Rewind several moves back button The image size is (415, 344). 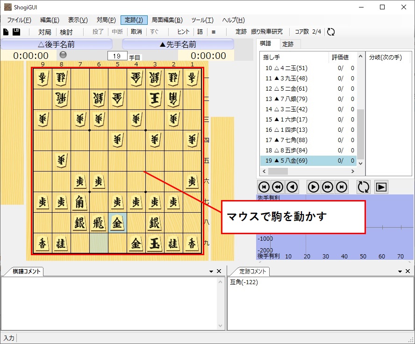pos(278,187)
